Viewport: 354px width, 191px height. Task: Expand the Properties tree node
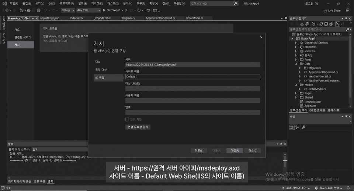[x=296, y=47]
